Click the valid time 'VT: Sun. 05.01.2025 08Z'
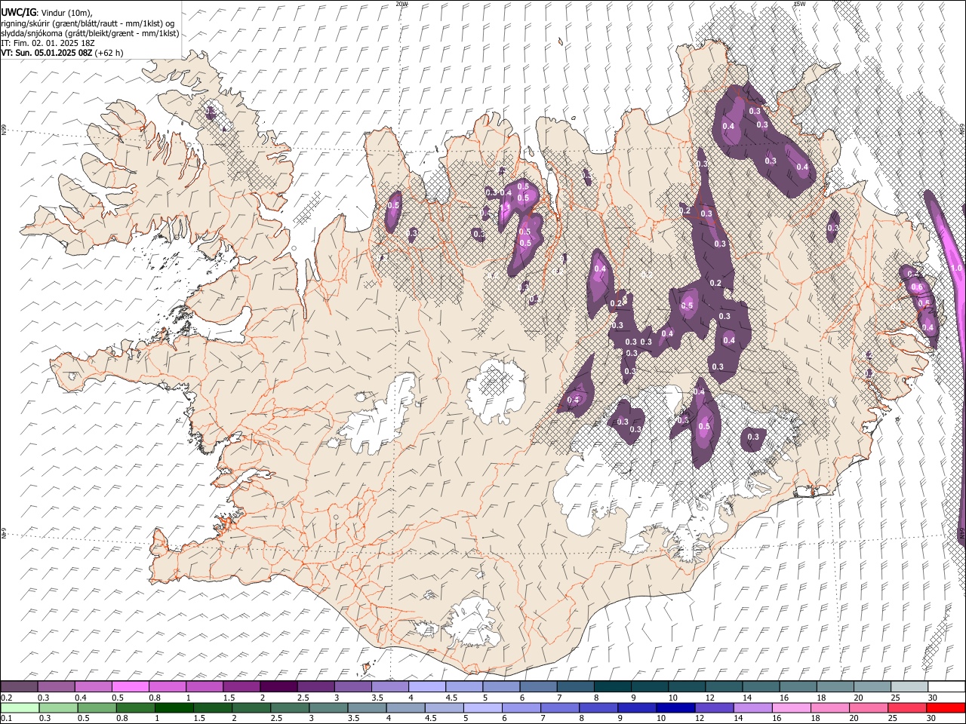This screenshot has height=724, width=966. coord(47,53)
